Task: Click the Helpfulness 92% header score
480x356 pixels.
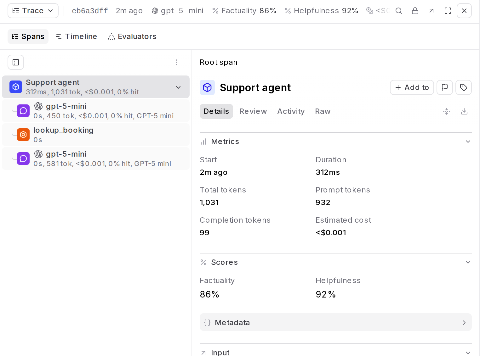Action: pos(322,11)
